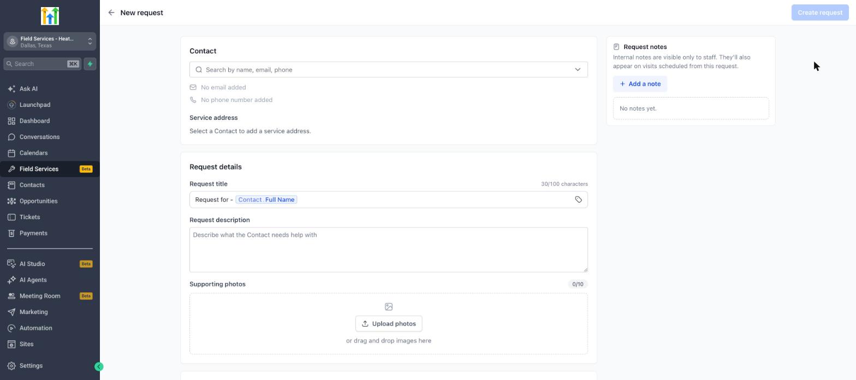Click the Request notes document icon
This screenshot has height=380, width=856.
(x=616, y=47)
